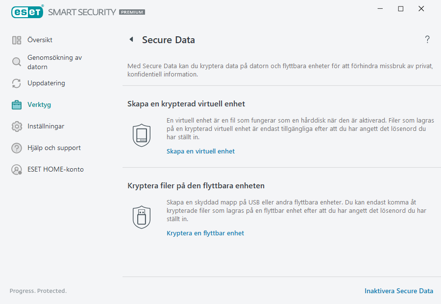Click the ESET logo
Image resolution: width=441 pixels, height=304 pixels.
point(27,12)
